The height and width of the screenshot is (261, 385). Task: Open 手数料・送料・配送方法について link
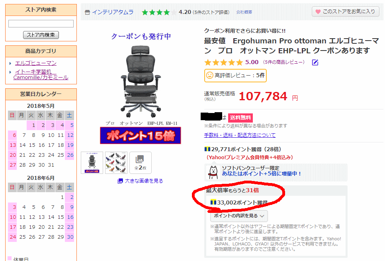tap(240, 135)
